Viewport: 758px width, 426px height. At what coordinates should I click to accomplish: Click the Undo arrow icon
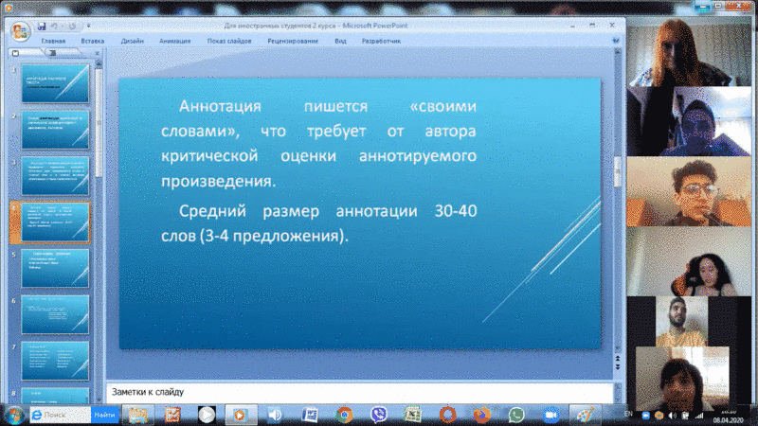click(56, 27)
